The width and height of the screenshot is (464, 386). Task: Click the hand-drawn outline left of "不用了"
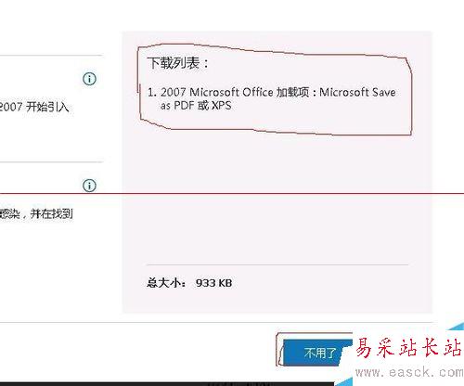279,350
